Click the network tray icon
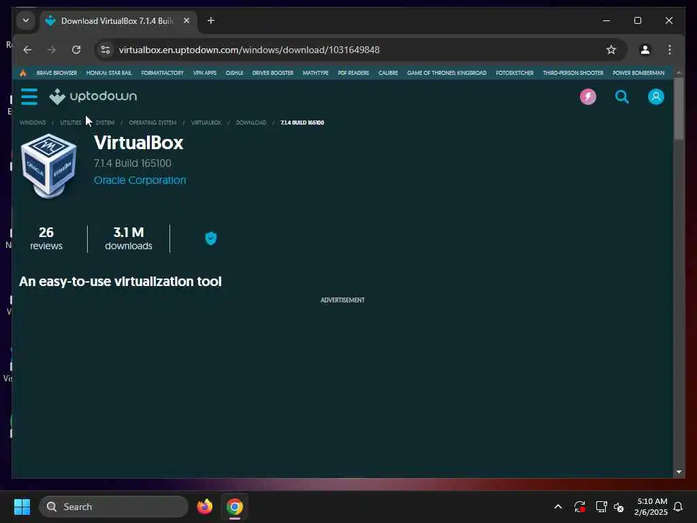Screen dimensions: 697x523 [x=601, y=507]
